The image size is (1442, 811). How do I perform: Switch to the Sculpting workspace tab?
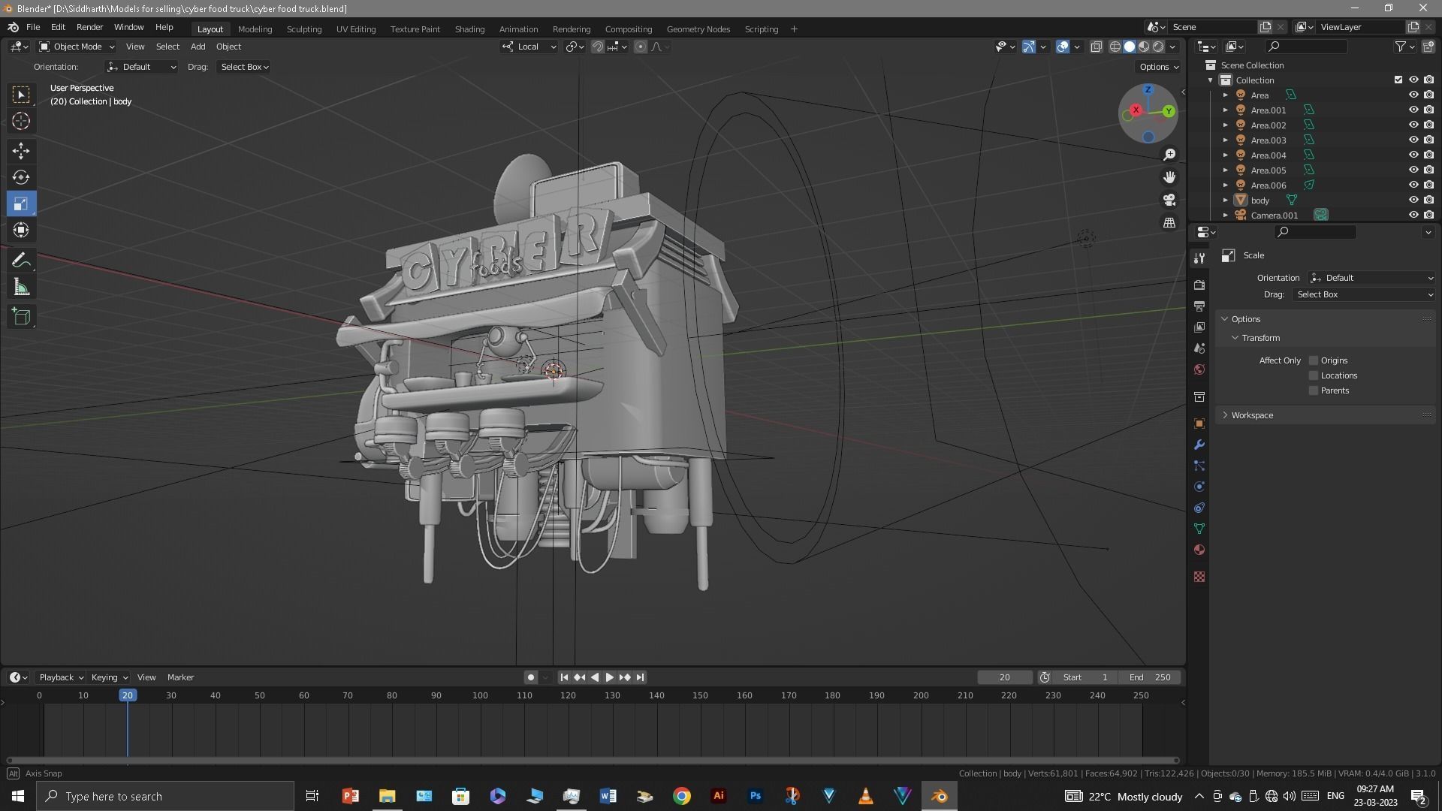tap(303, 29)
